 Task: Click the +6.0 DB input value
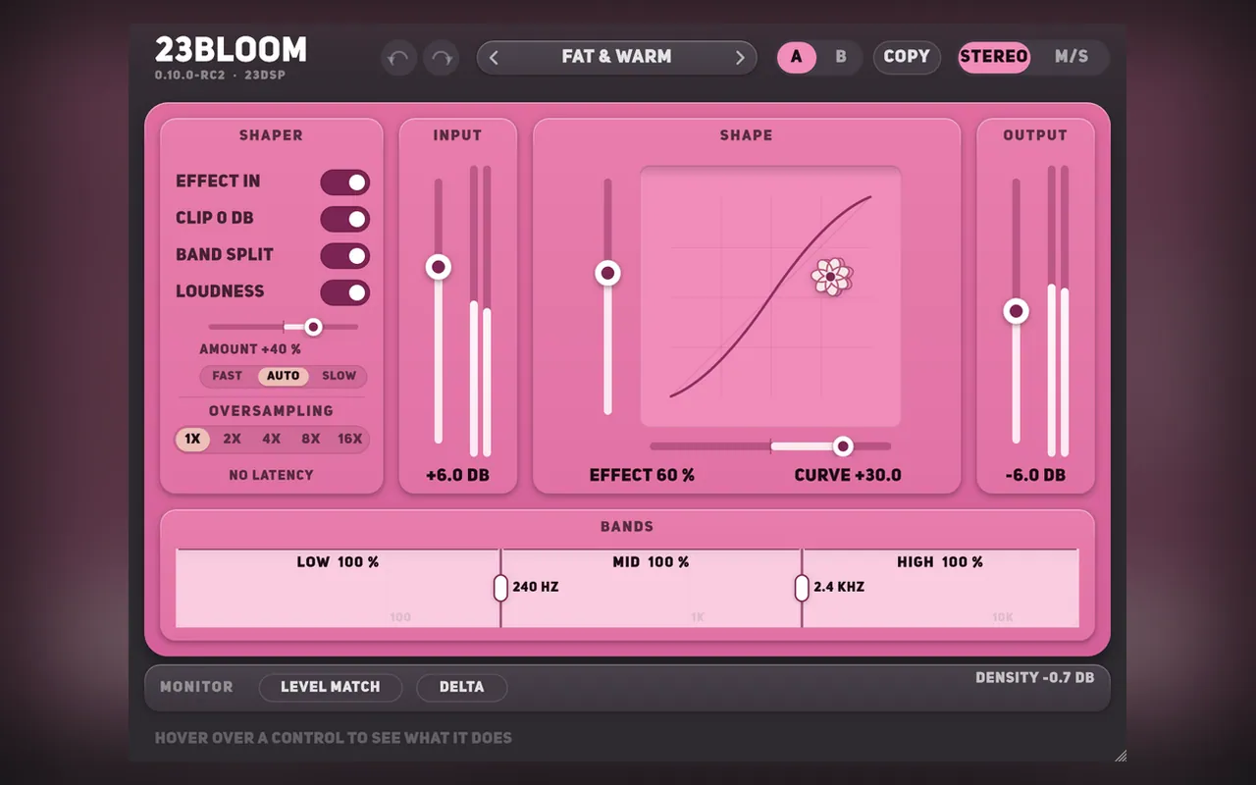[457, 476]
